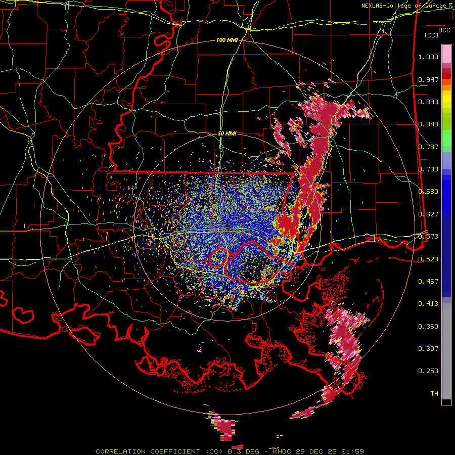Select the 0.520 legend value

click(x=428, y=259)
